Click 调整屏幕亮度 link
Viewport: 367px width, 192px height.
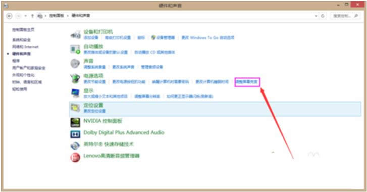point(246,82)
